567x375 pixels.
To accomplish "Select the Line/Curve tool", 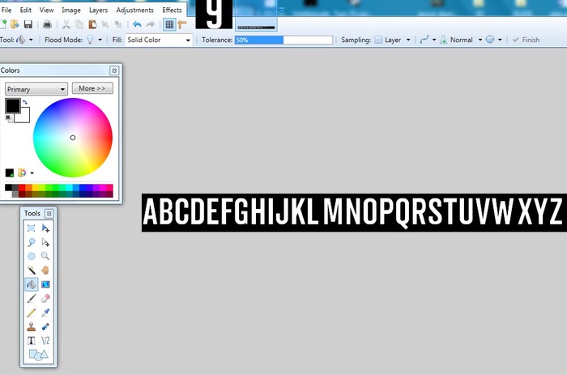I will click(x=45, y=341).
